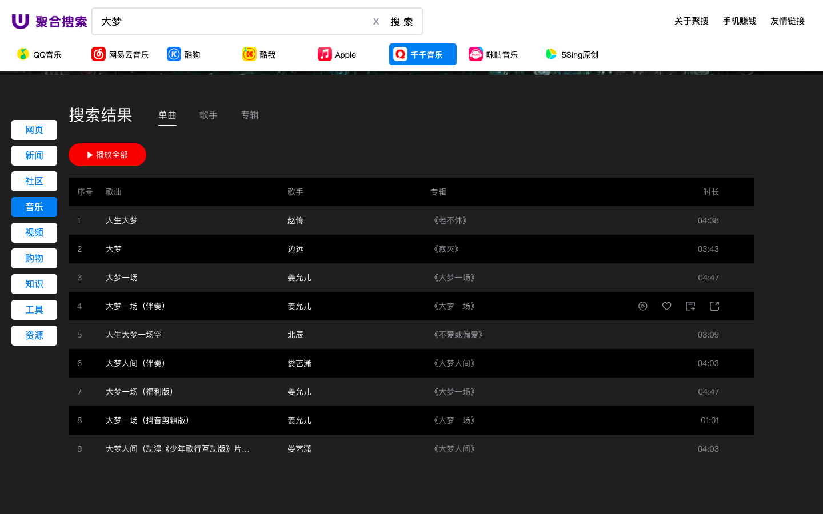The height and width of the screenshot is (514, 823).
Task: Clear the search box with the X
Action: (376, 21)
